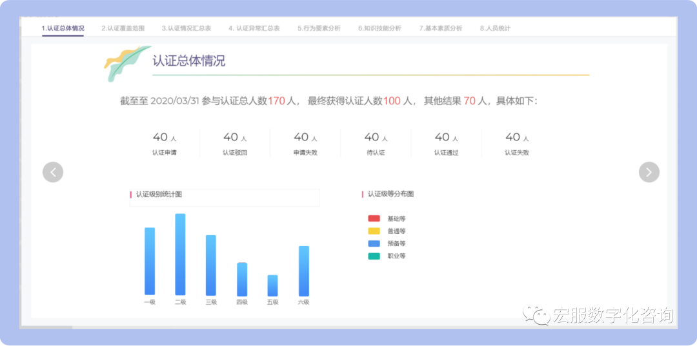Viewport: 697px width, 346px height.
Task: Click the 六级 bar in the chart
Action: point(303,271)
